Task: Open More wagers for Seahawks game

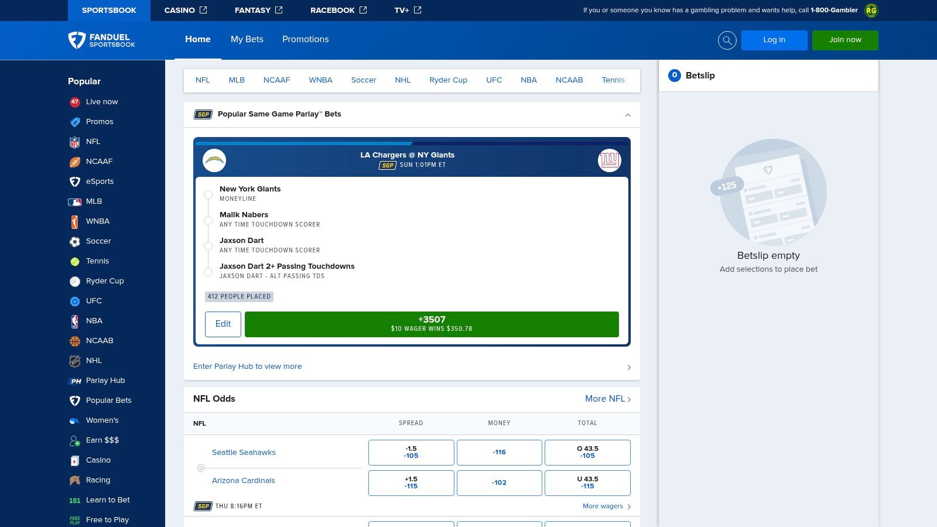Action: point(607,507)
